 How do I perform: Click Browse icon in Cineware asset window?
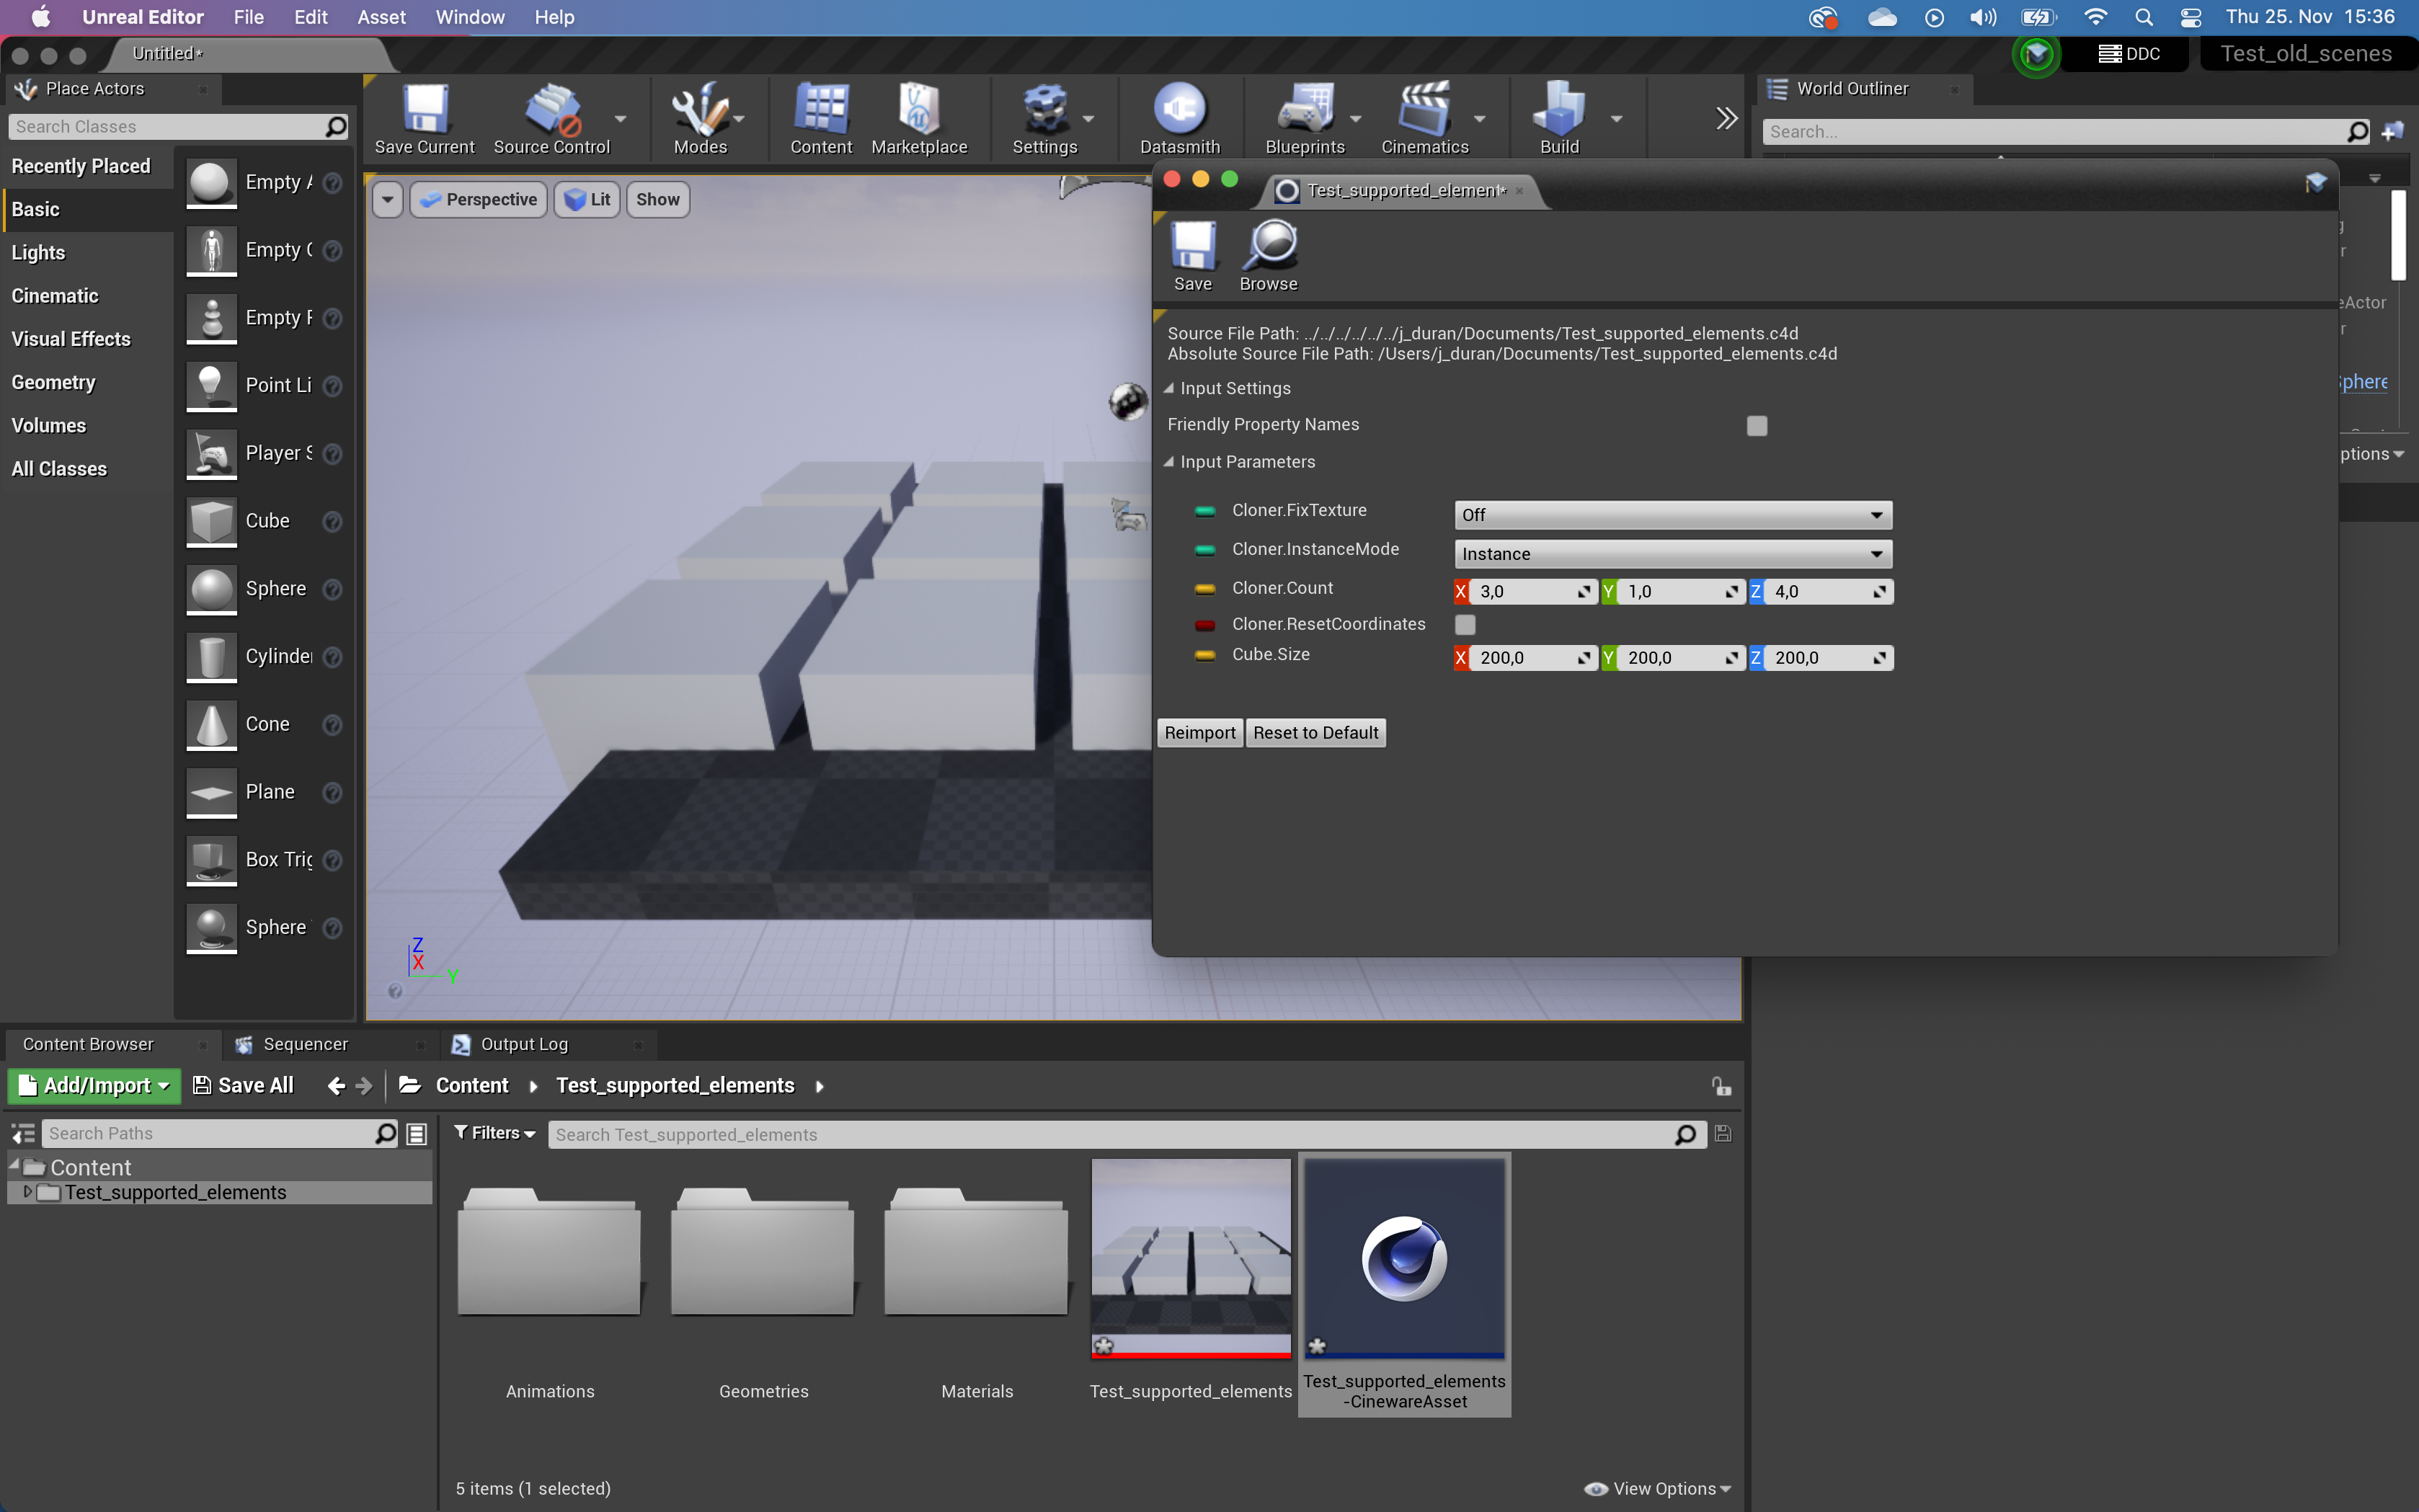pos(1269,246)
